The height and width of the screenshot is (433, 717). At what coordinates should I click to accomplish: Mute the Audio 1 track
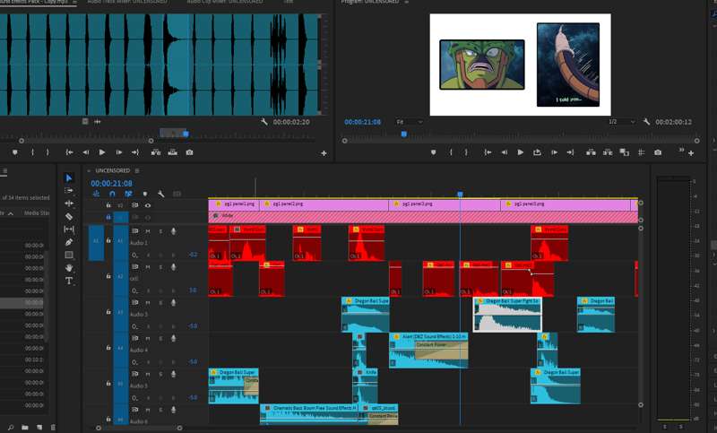[x=148, y=231]
